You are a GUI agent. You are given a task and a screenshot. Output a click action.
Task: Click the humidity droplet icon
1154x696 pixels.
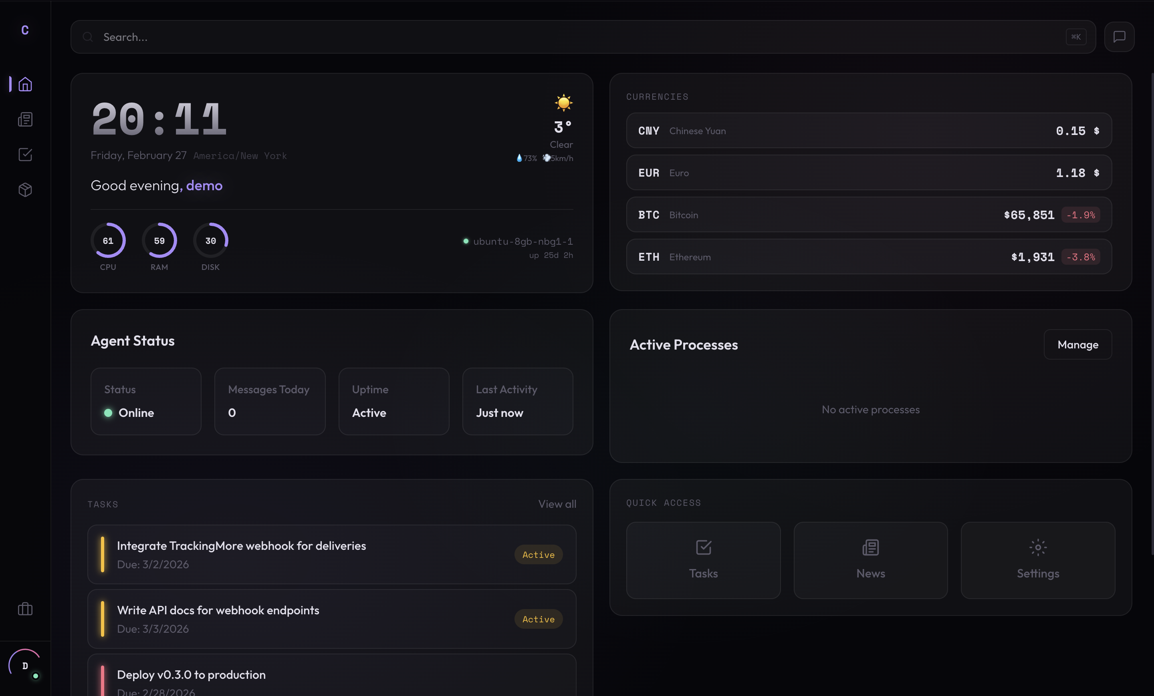click(519, 158)
